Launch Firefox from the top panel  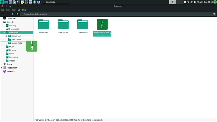pyautogui.click(x=39, y=2)
